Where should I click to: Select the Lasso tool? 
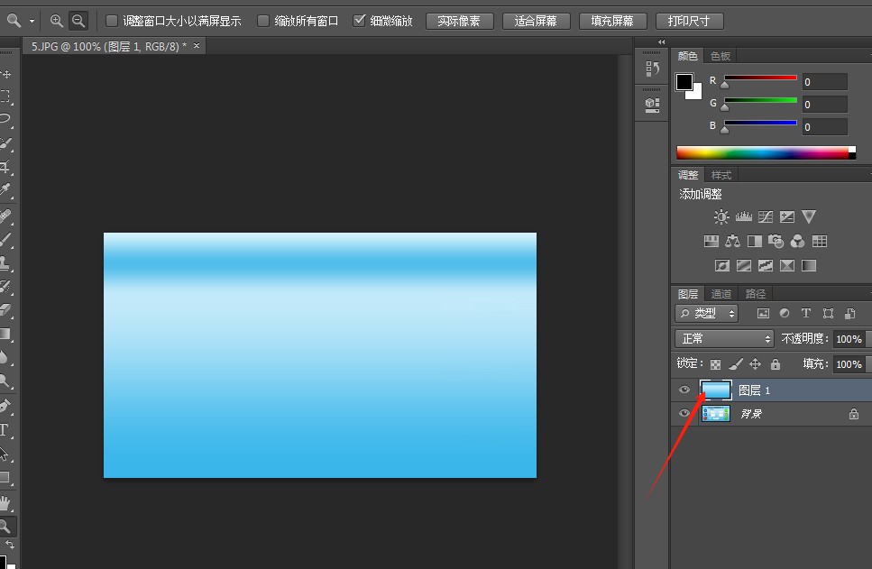point(5,119)
